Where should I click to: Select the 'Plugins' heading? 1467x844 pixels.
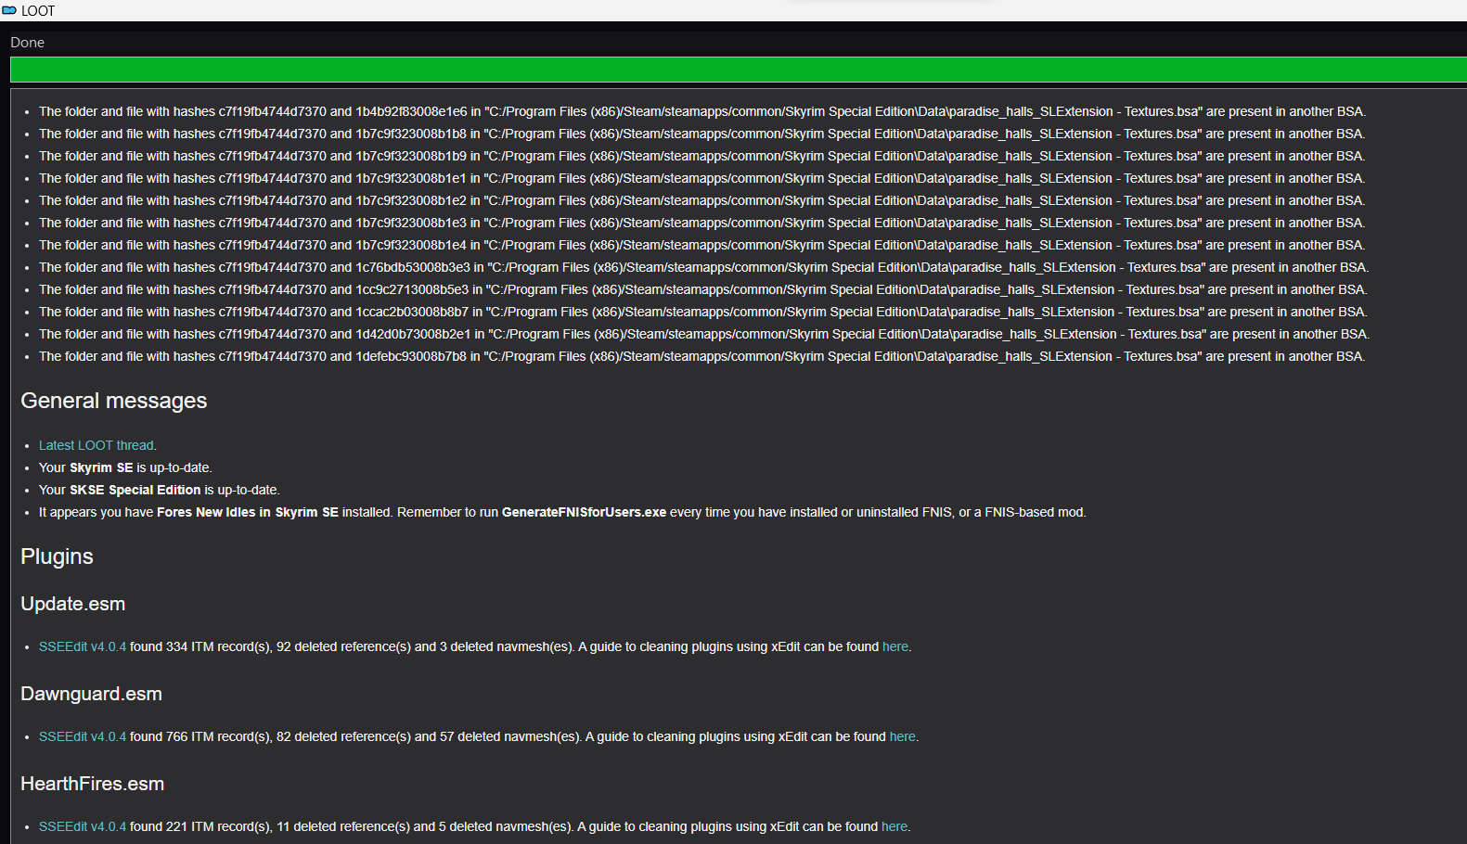58,556
